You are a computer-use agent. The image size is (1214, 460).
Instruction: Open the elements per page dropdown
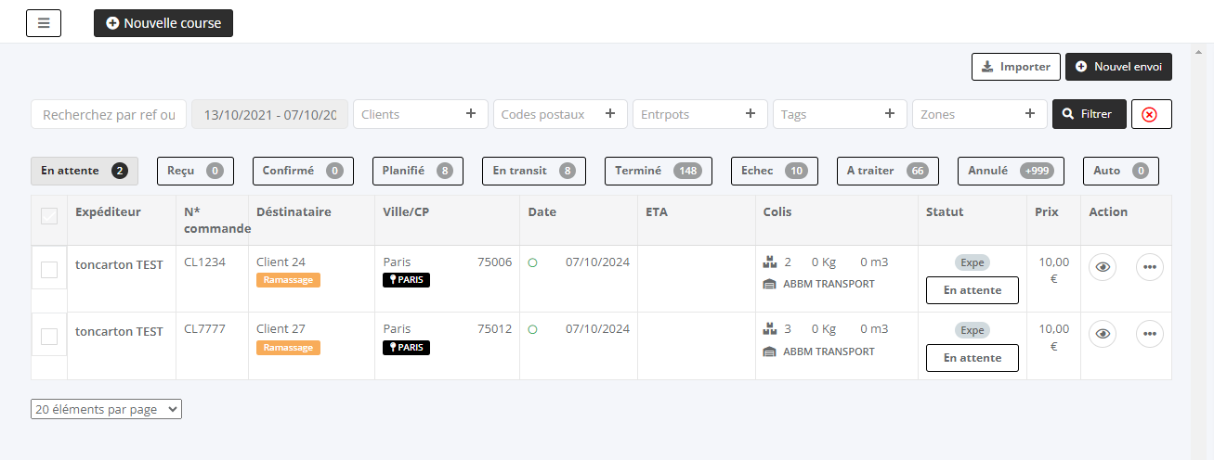[x=107, y=409]
